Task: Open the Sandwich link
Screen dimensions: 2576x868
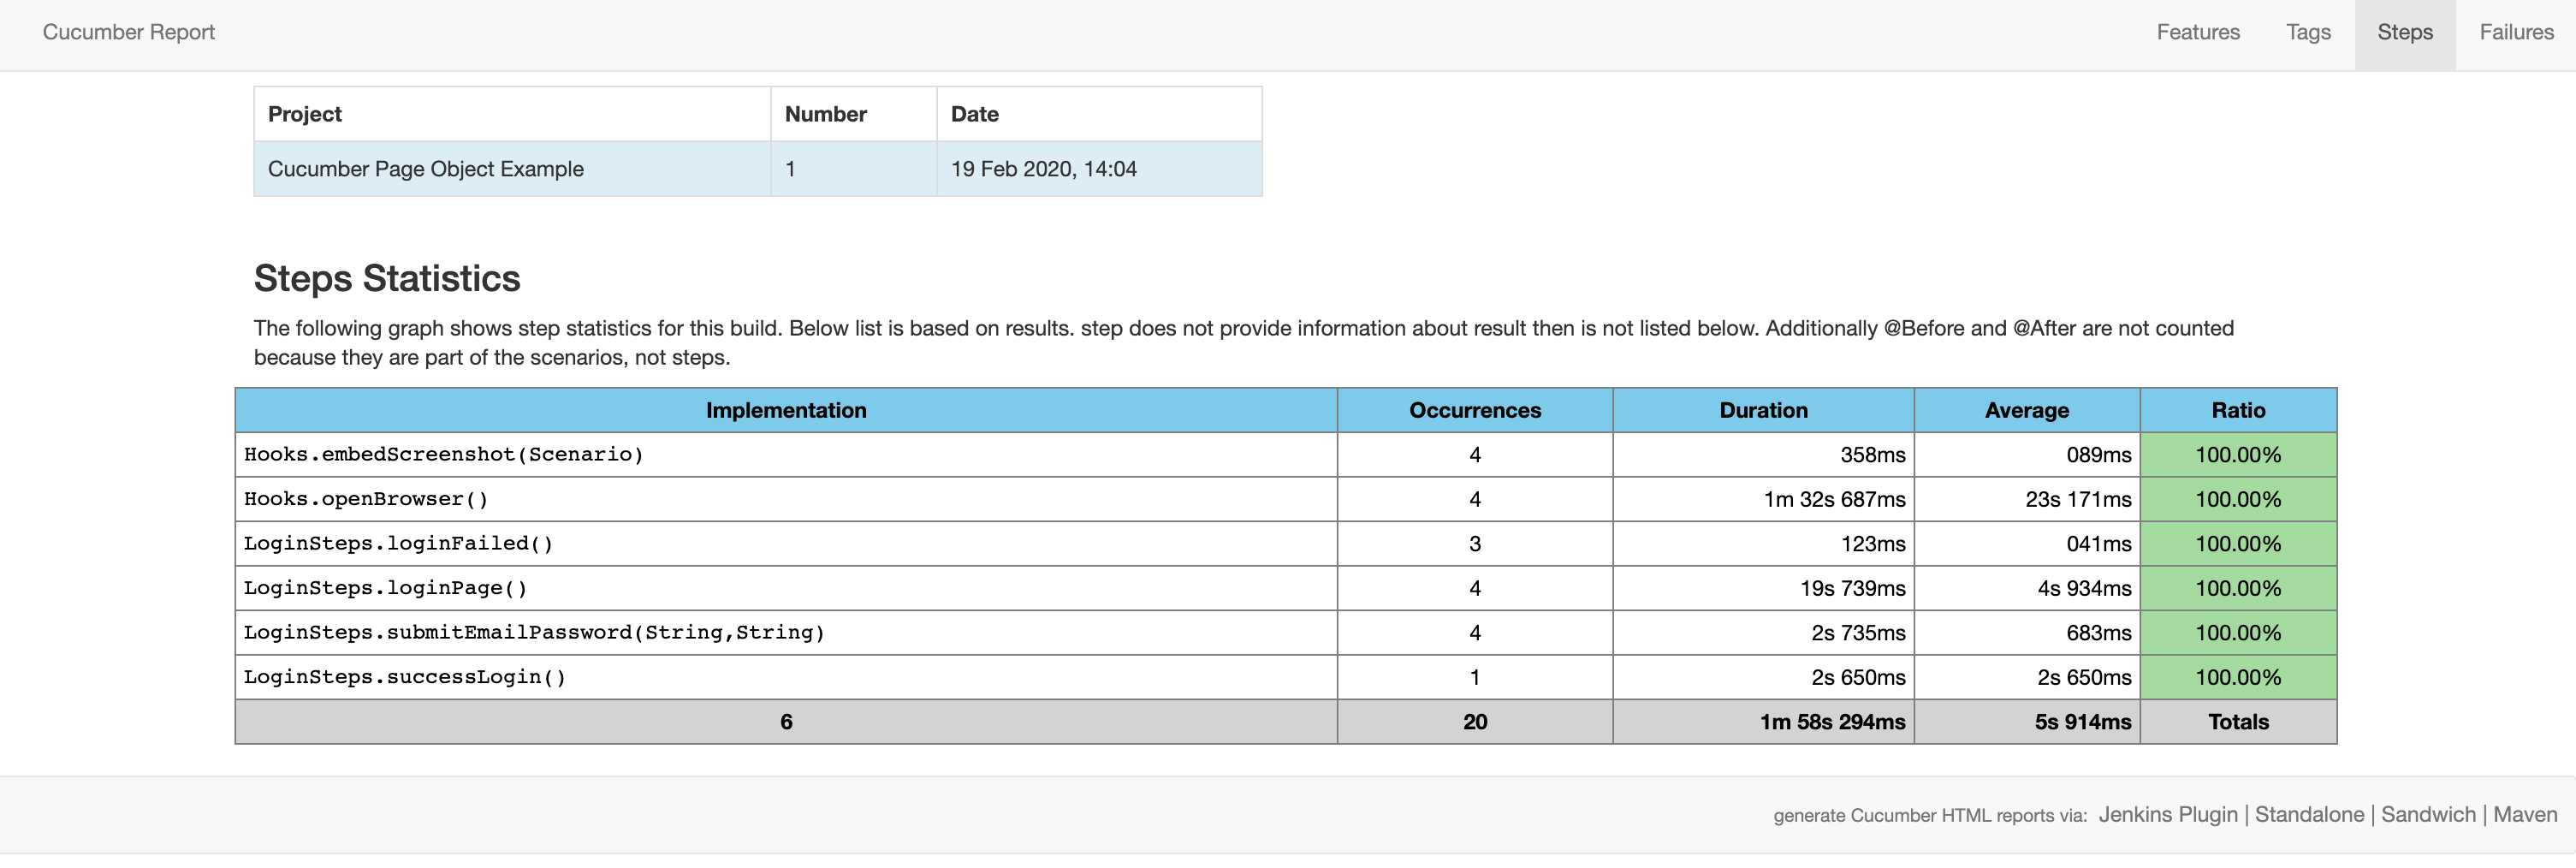Action: (2428, 814)
